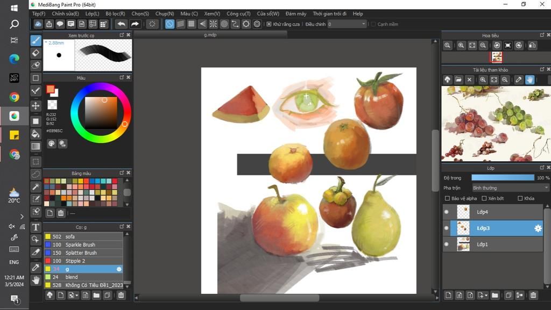Image resolution: width=551 pixels, height=310 pixels.
Task: Open Microsoft Edge from the taskbar
Action: click(14, 59)
